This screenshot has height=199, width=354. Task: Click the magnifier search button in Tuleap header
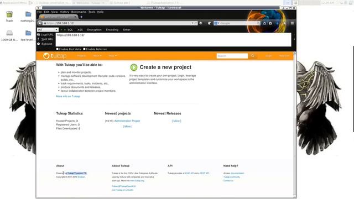[x=253, y=56]
